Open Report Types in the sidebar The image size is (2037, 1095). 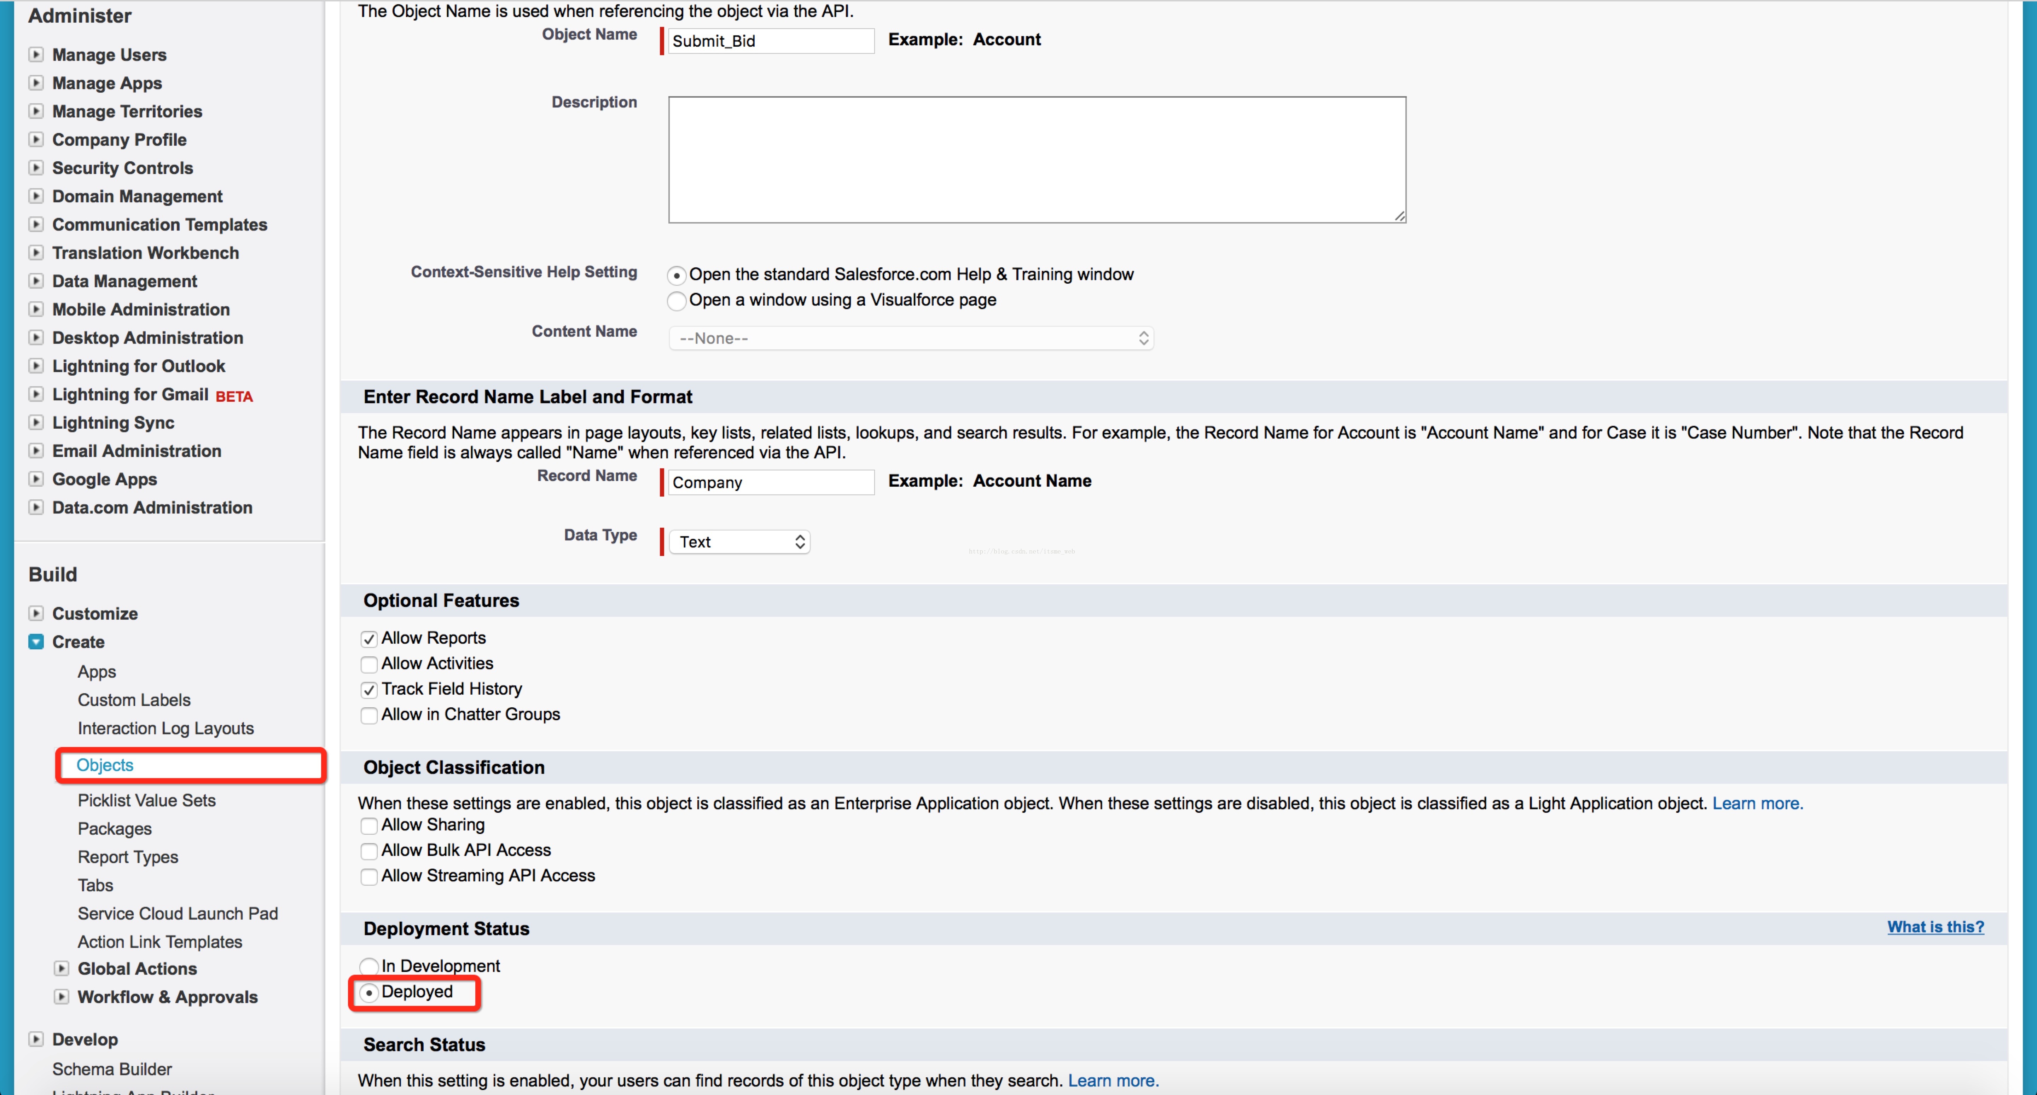pyautogui.click(x=127, y=857)
